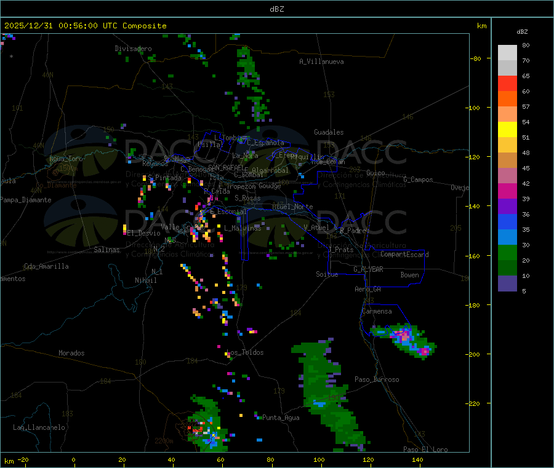Click the 'Lag.Llancanelo' label
Viewport: 554px width, 468px height.
pos(39,427)
